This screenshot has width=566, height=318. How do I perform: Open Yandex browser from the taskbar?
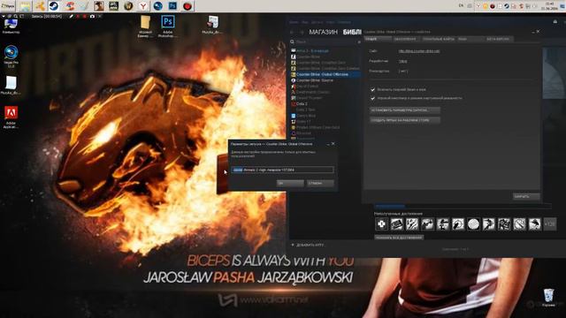coord(143,6)
